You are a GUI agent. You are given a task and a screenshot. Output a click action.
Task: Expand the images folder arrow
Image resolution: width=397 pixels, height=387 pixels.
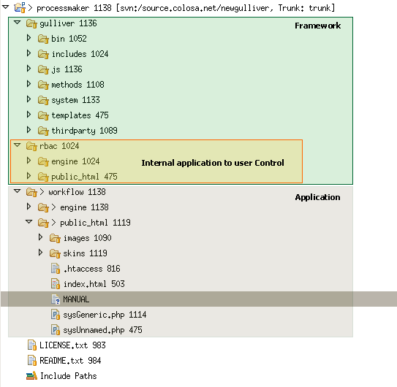click(40, 237)
